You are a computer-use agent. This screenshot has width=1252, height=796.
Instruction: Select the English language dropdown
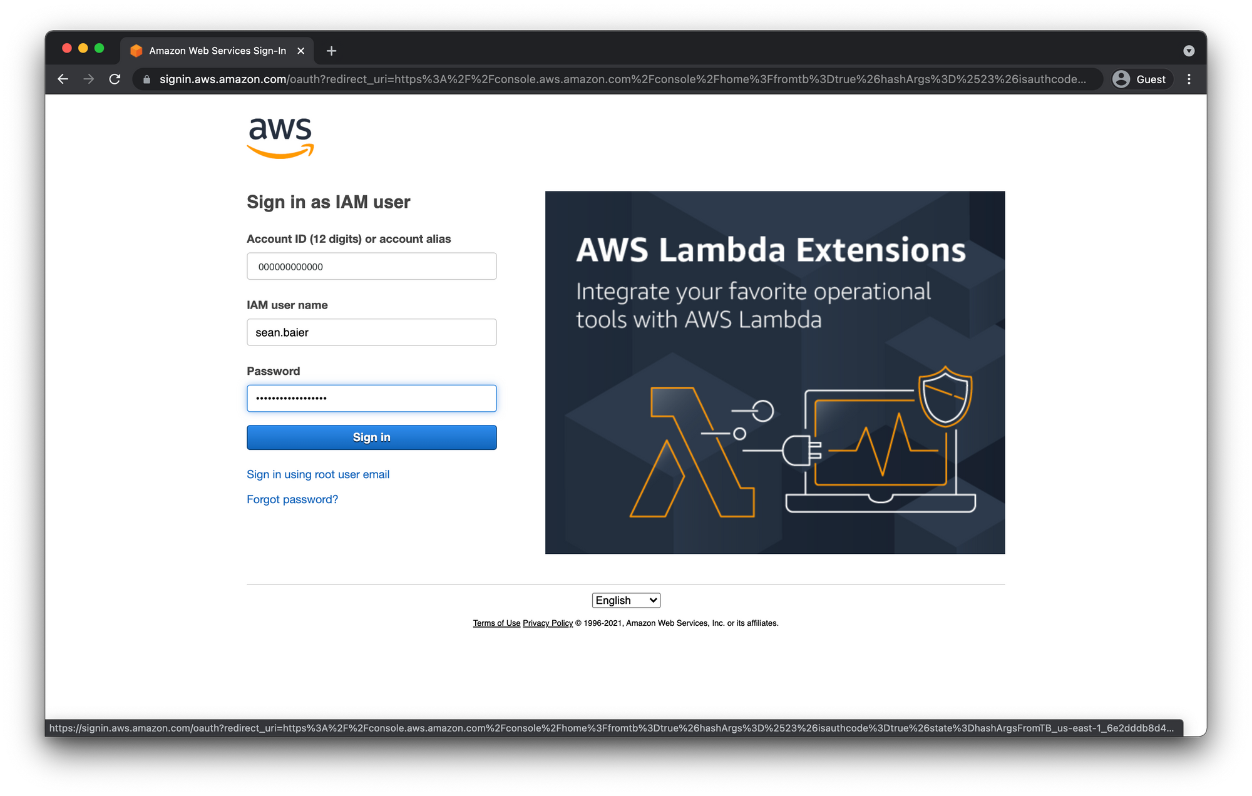coord(625,600)
